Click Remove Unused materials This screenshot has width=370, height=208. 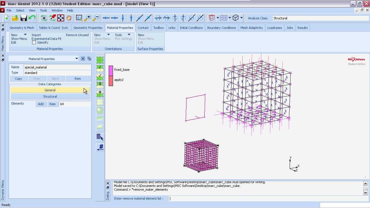77,35
